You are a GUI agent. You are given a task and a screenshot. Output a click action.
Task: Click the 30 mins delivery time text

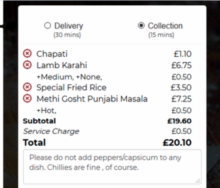coord(67,35)
